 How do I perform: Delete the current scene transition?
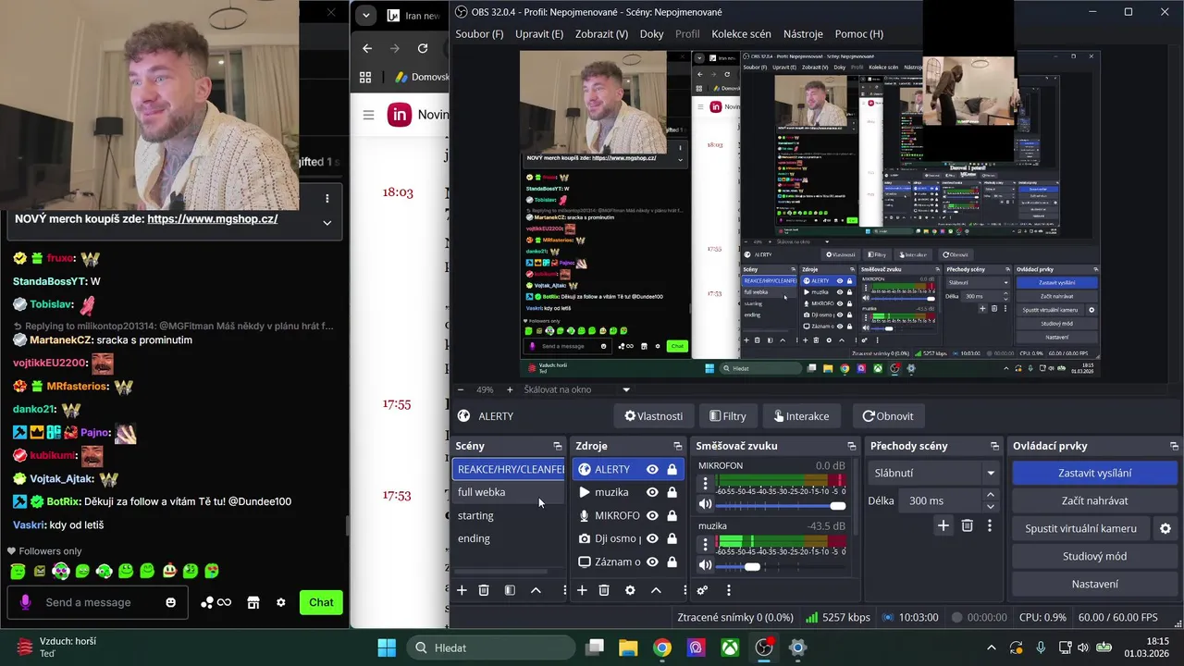[967, 525]
